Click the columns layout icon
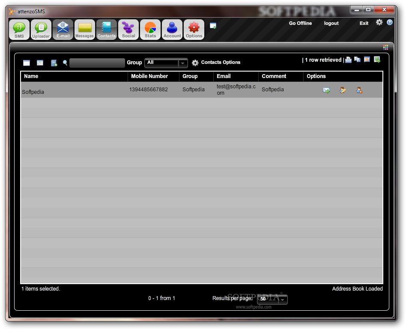Image resolution: width=406 pixels, height=330 pixels. pyautogui.click(x=367, y=60)
